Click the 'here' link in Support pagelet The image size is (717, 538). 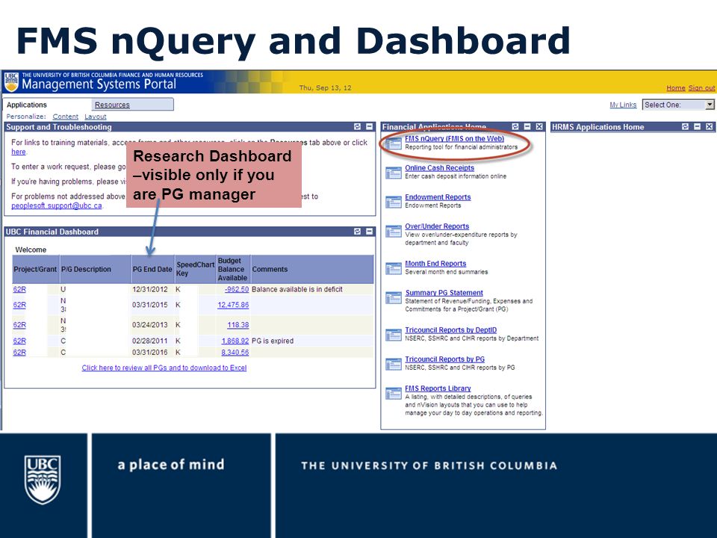tap(18, 152)
